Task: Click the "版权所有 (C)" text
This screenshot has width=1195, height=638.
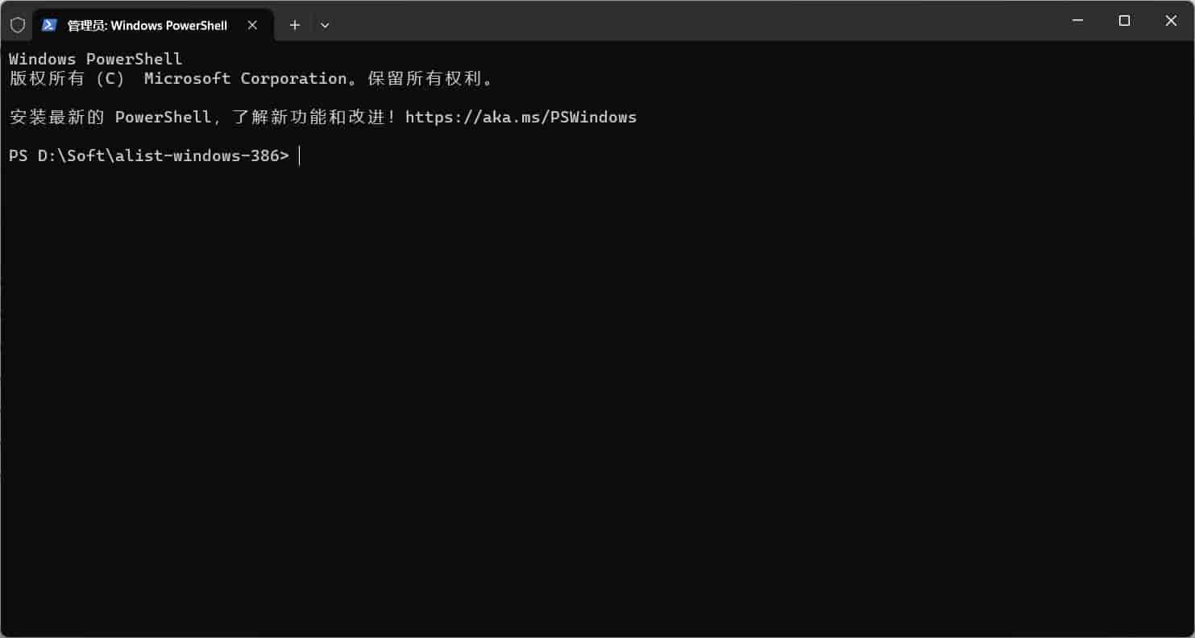Action: [67, 79]
